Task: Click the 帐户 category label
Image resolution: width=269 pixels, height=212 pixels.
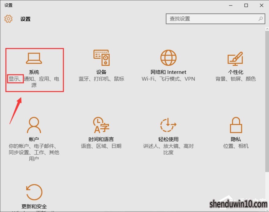Action: pyautogui.click(x=34, y=139)
